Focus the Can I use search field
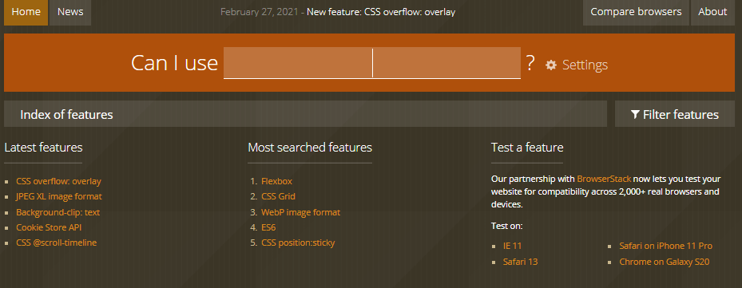Screen dimensions: 742x288 click(372, 63)
